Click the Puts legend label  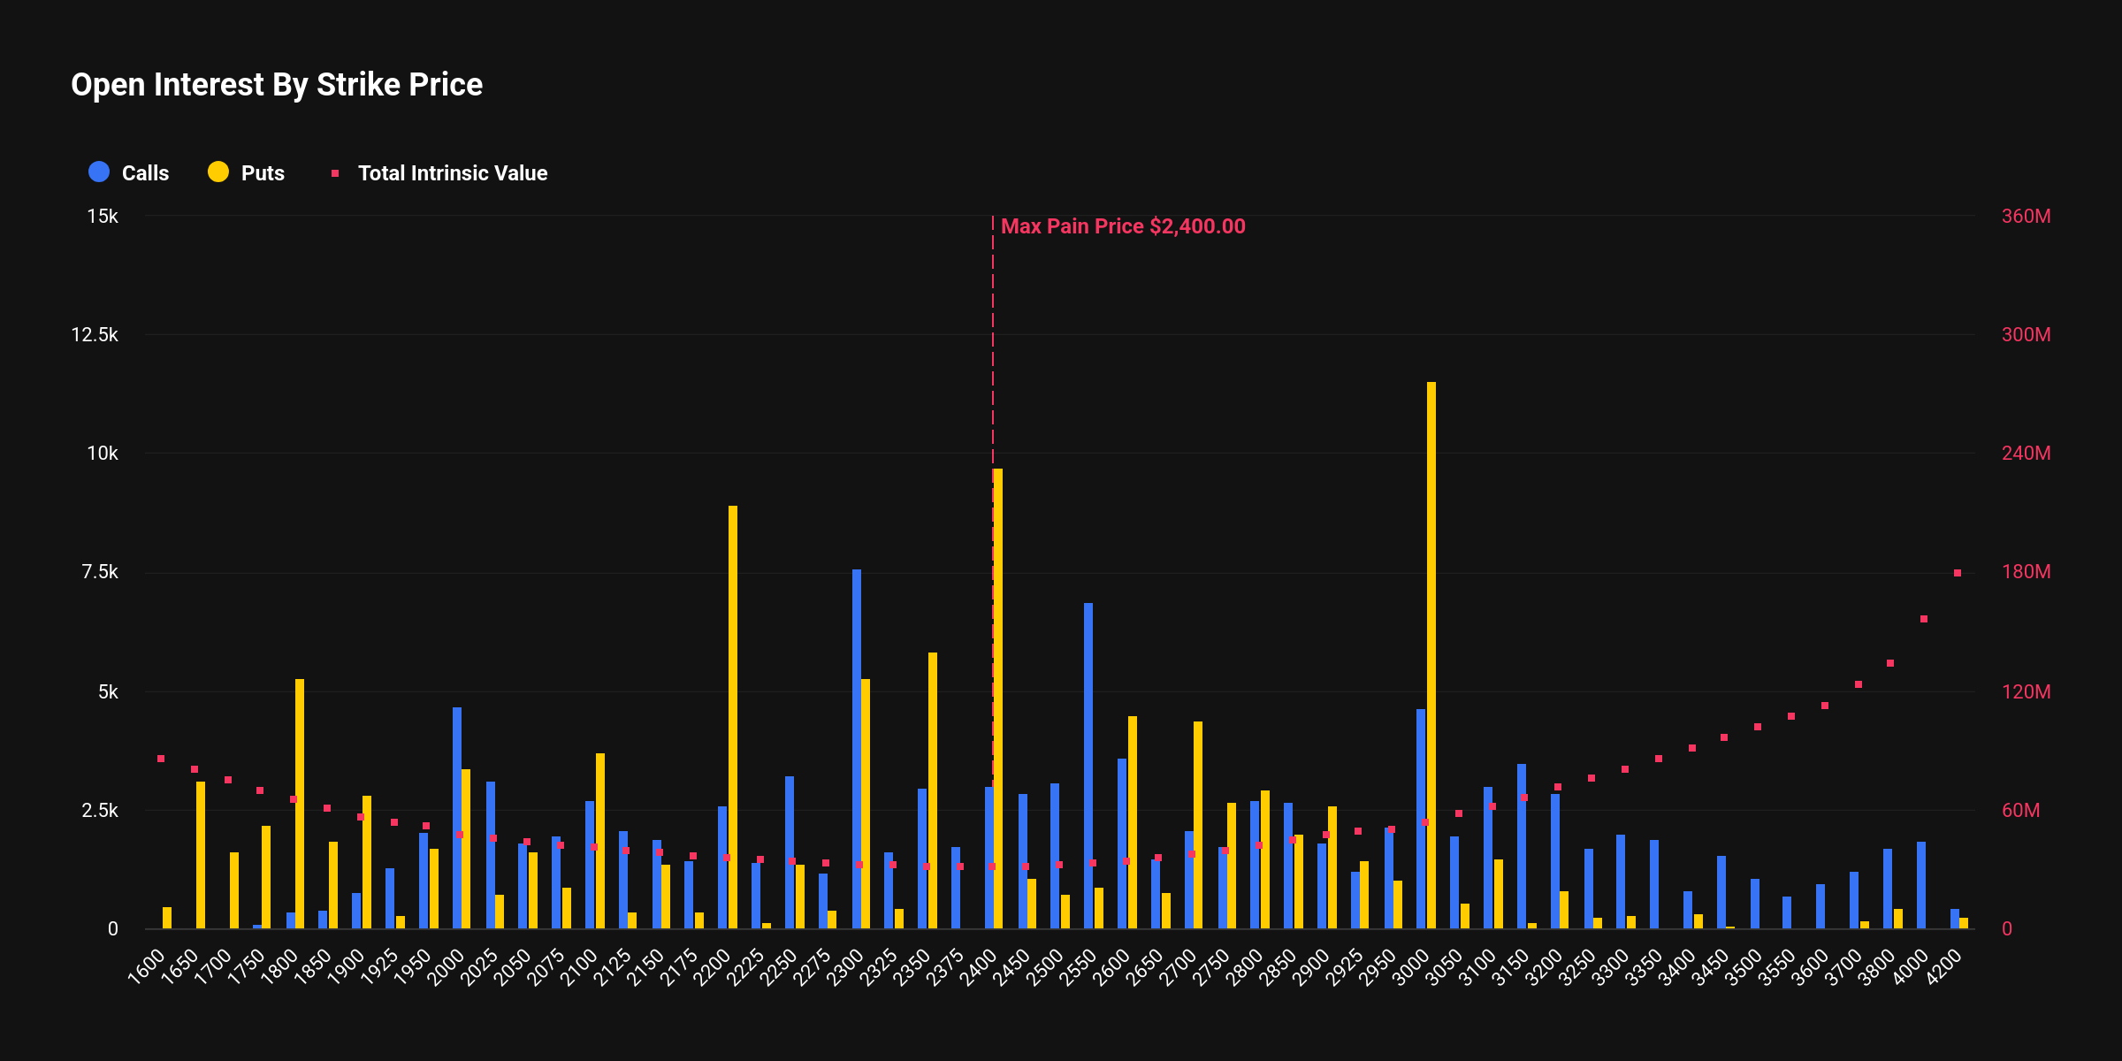pos(263,173)
